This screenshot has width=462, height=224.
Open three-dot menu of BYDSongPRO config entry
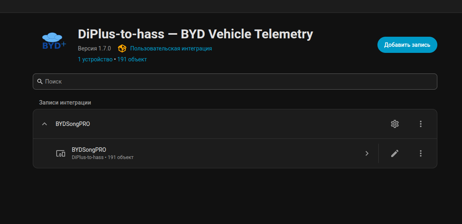pyautogui.click(x=420, y=124)
